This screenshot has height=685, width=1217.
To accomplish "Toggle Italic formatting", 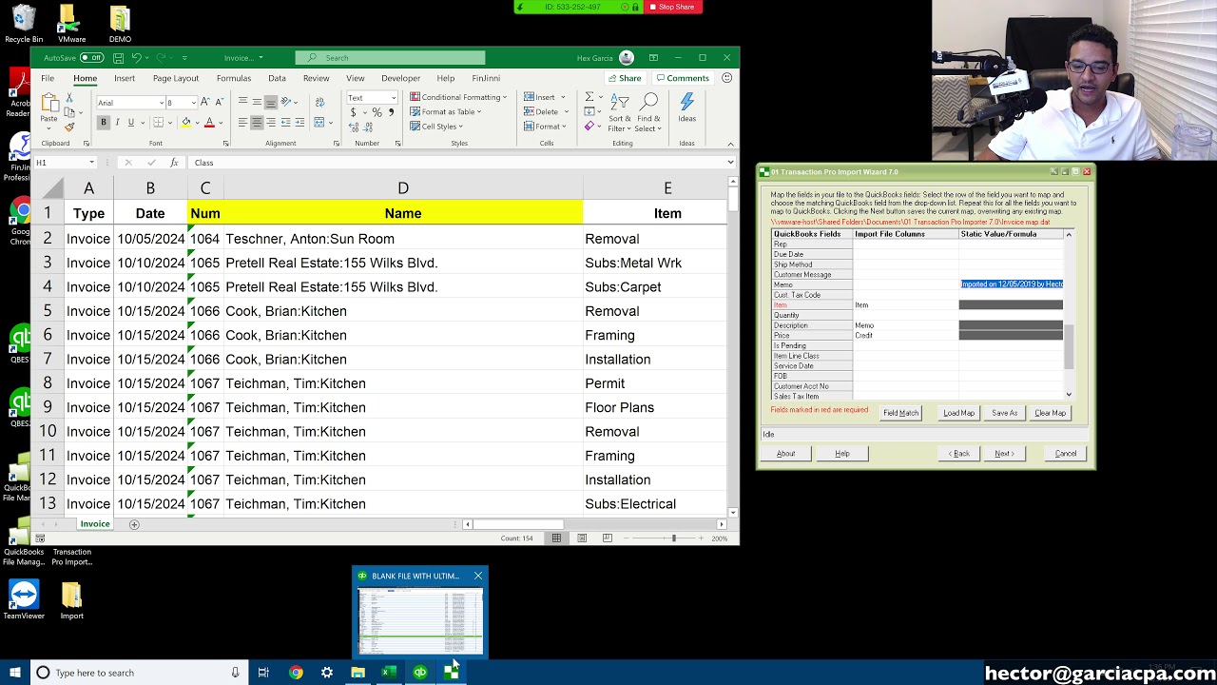I will pos(117,123).
